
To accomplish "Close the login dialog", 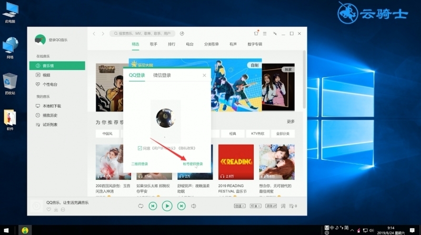I will [204, 75].
